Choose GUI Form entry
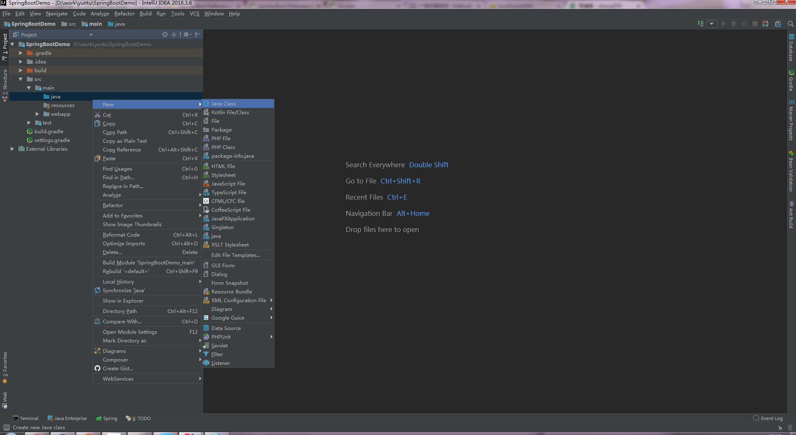 click(x=238, y=265)
